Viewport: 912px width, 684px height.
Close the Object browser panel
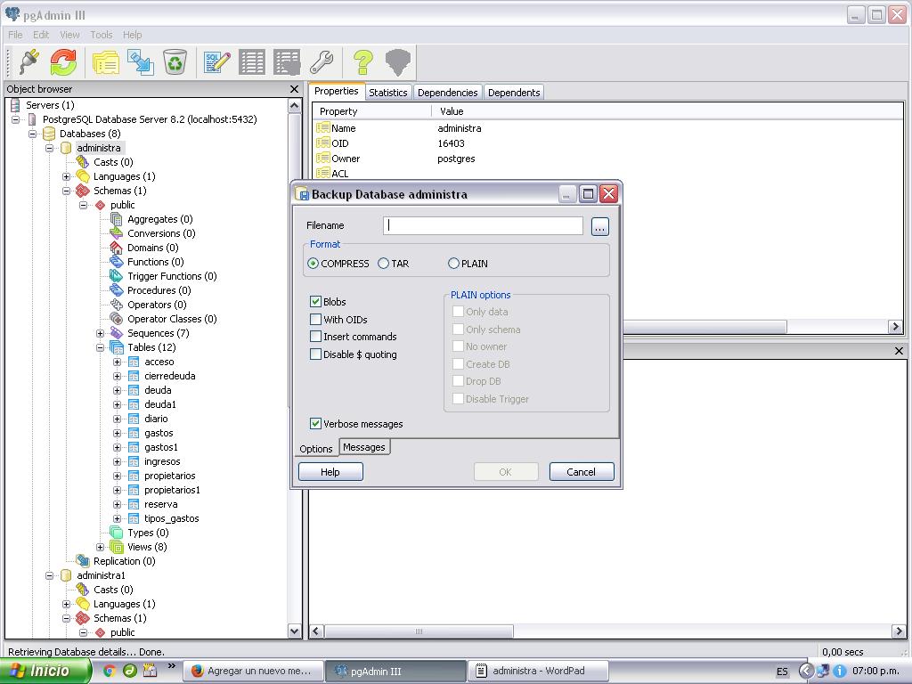(x=294, y=89)
